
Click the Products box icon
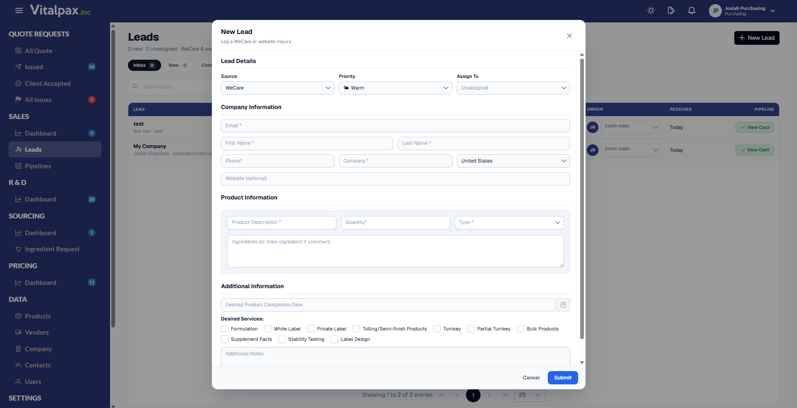[x=18, y=316]
